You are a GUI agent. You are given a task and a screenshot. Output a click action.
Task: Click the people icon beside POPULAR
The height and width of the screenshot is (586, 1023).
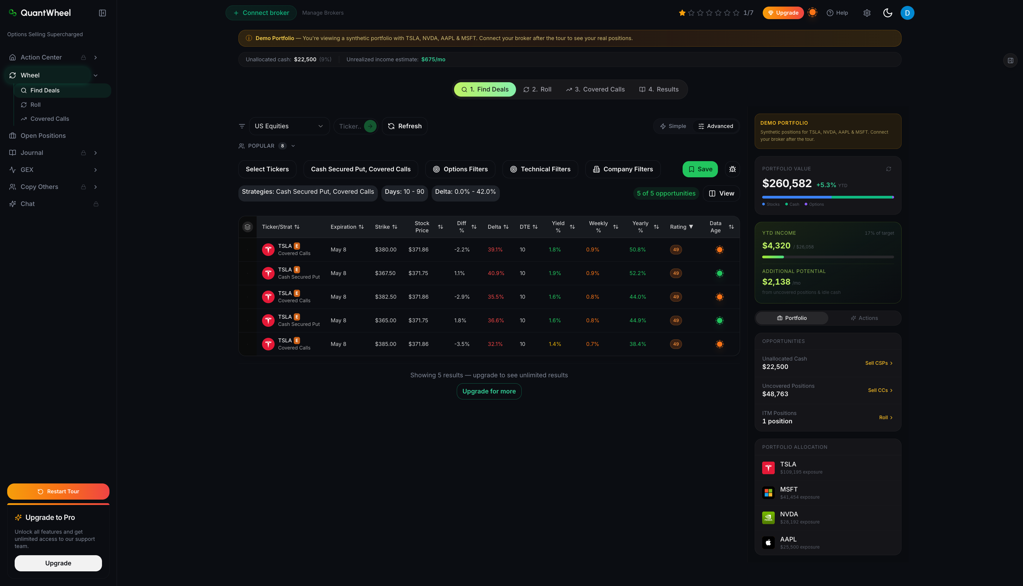[x=242, y=146]
